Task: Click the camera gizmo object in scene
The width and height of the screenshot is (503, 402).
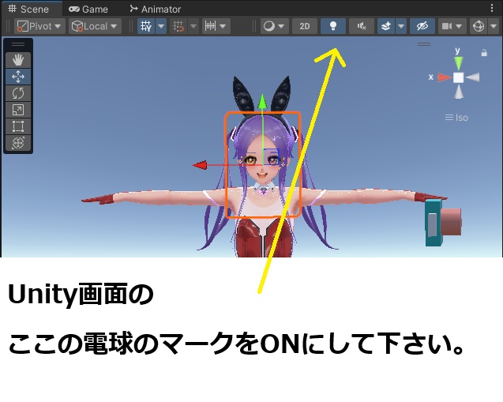Action: click(x=443, y=223)
